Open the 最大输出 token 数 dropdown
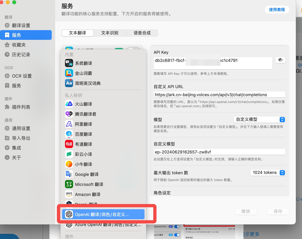Viewport: 302px width, 239px height. coord(268,172)
